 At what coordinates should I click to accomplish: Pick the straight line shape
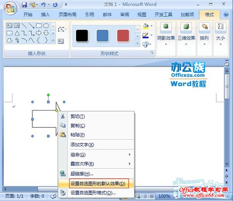(24, 26)
